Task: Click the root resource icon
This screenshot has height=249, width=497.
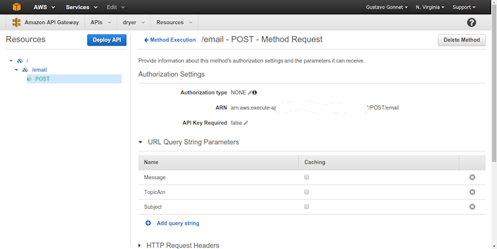Action: [x=20, y=60]
